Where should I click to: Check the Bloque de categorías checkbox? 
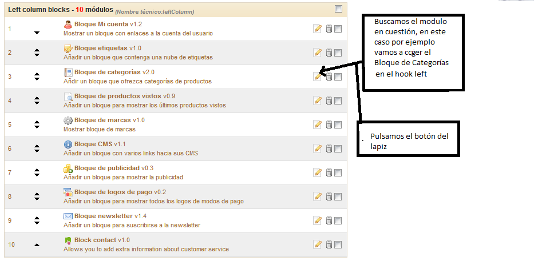pyautogui.click(x=338, y=77)
